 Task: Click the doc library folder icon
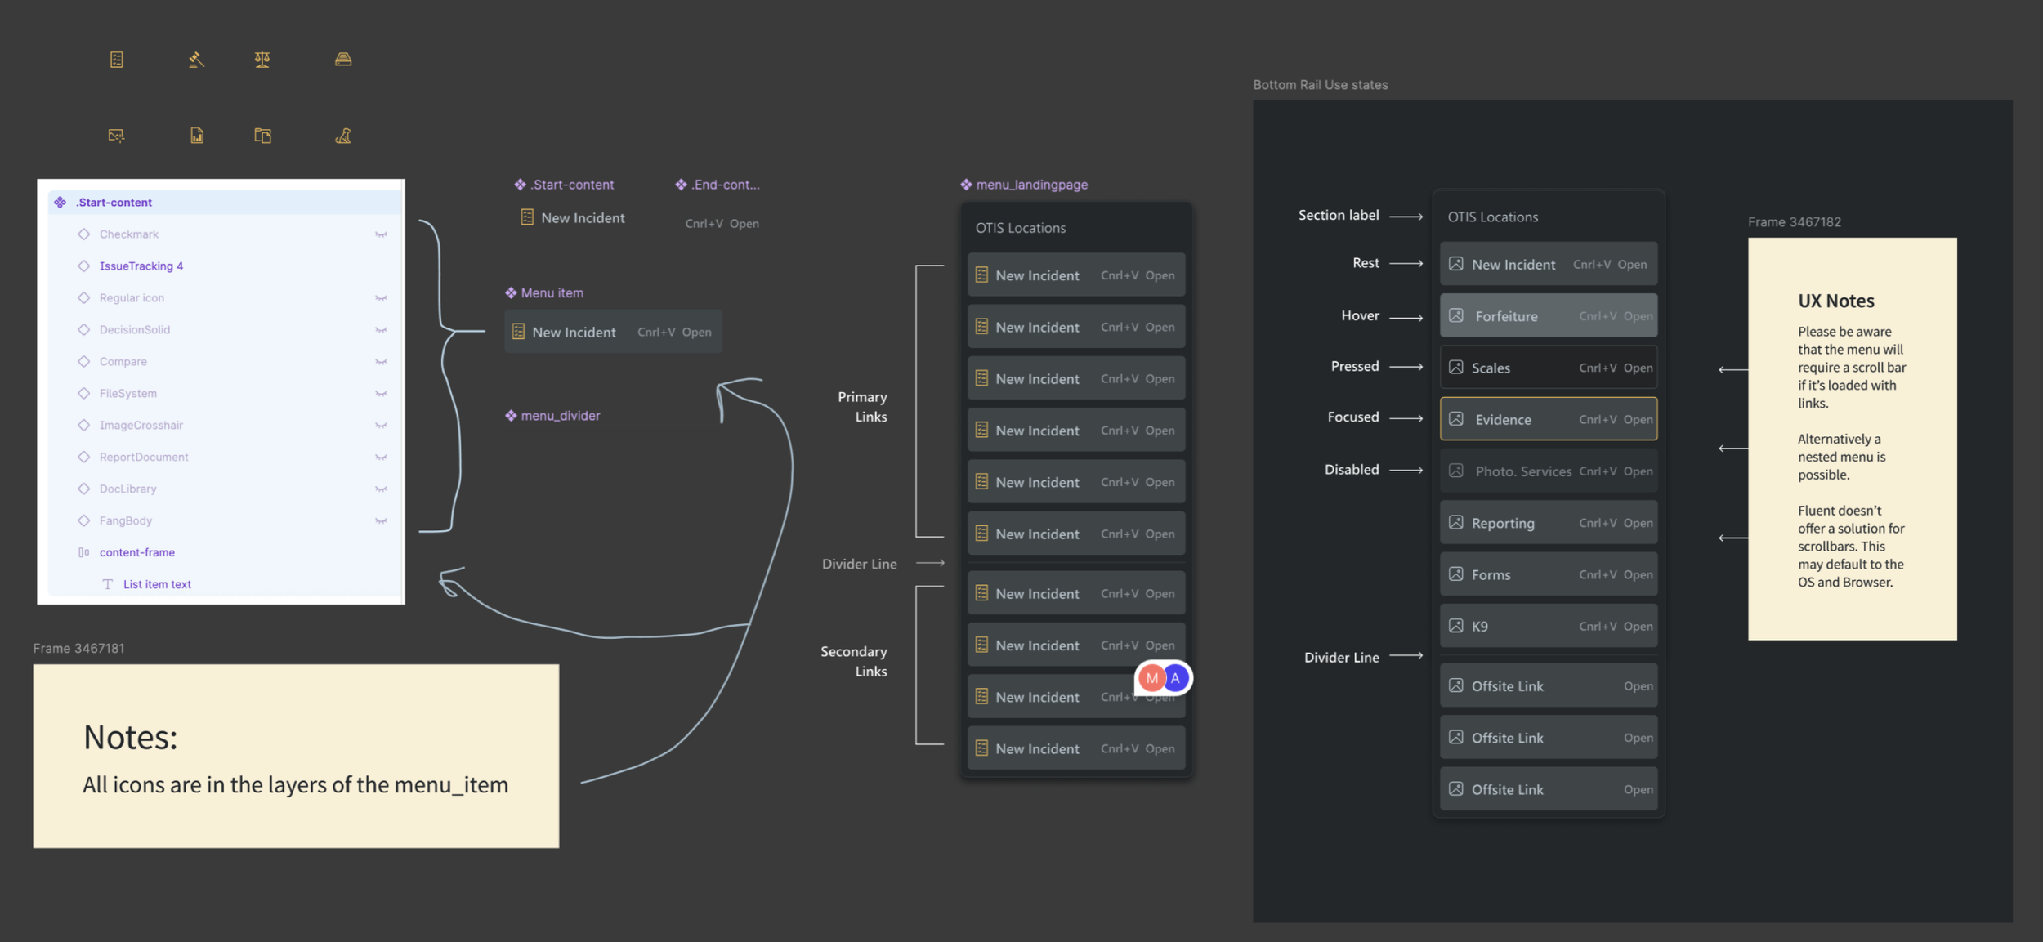262,136
